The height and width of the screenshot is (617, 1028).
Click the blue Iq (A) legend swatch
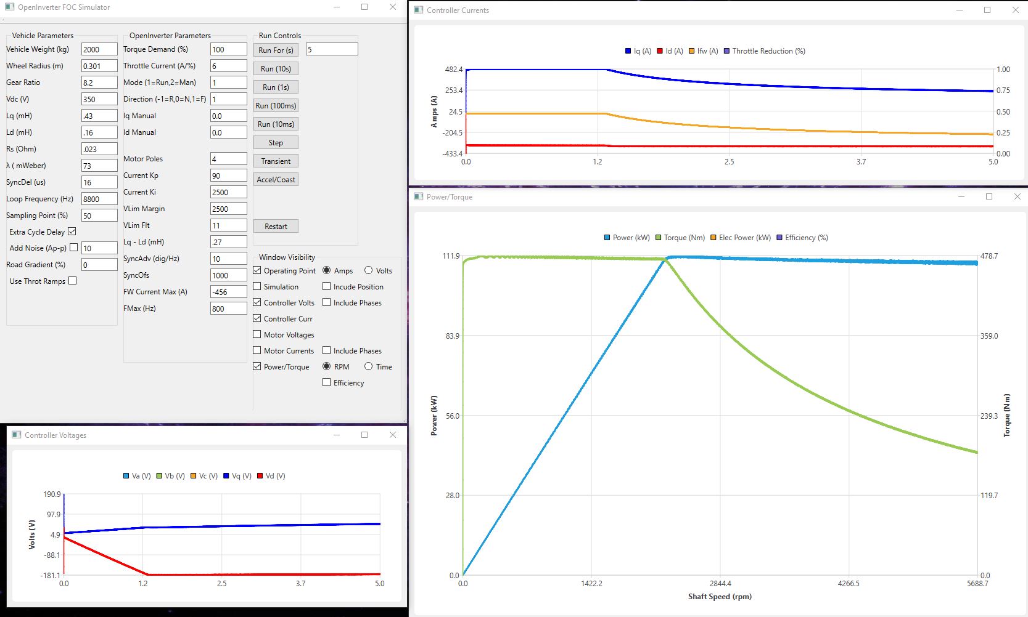[628, 51]
